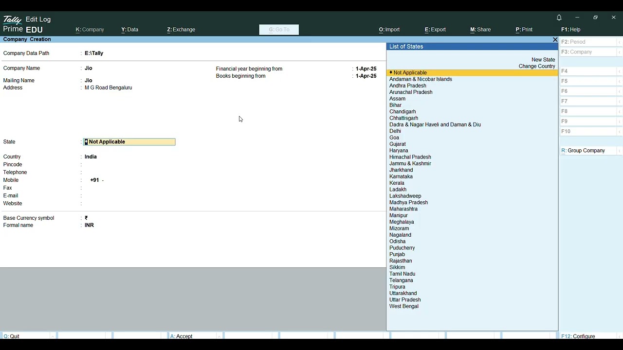
Task: Select Mizoram from state list
Action: [x=399, y=228]
